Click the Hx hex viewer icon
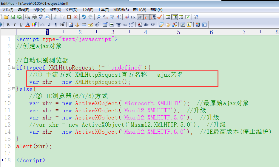 [x=133, y=17]
